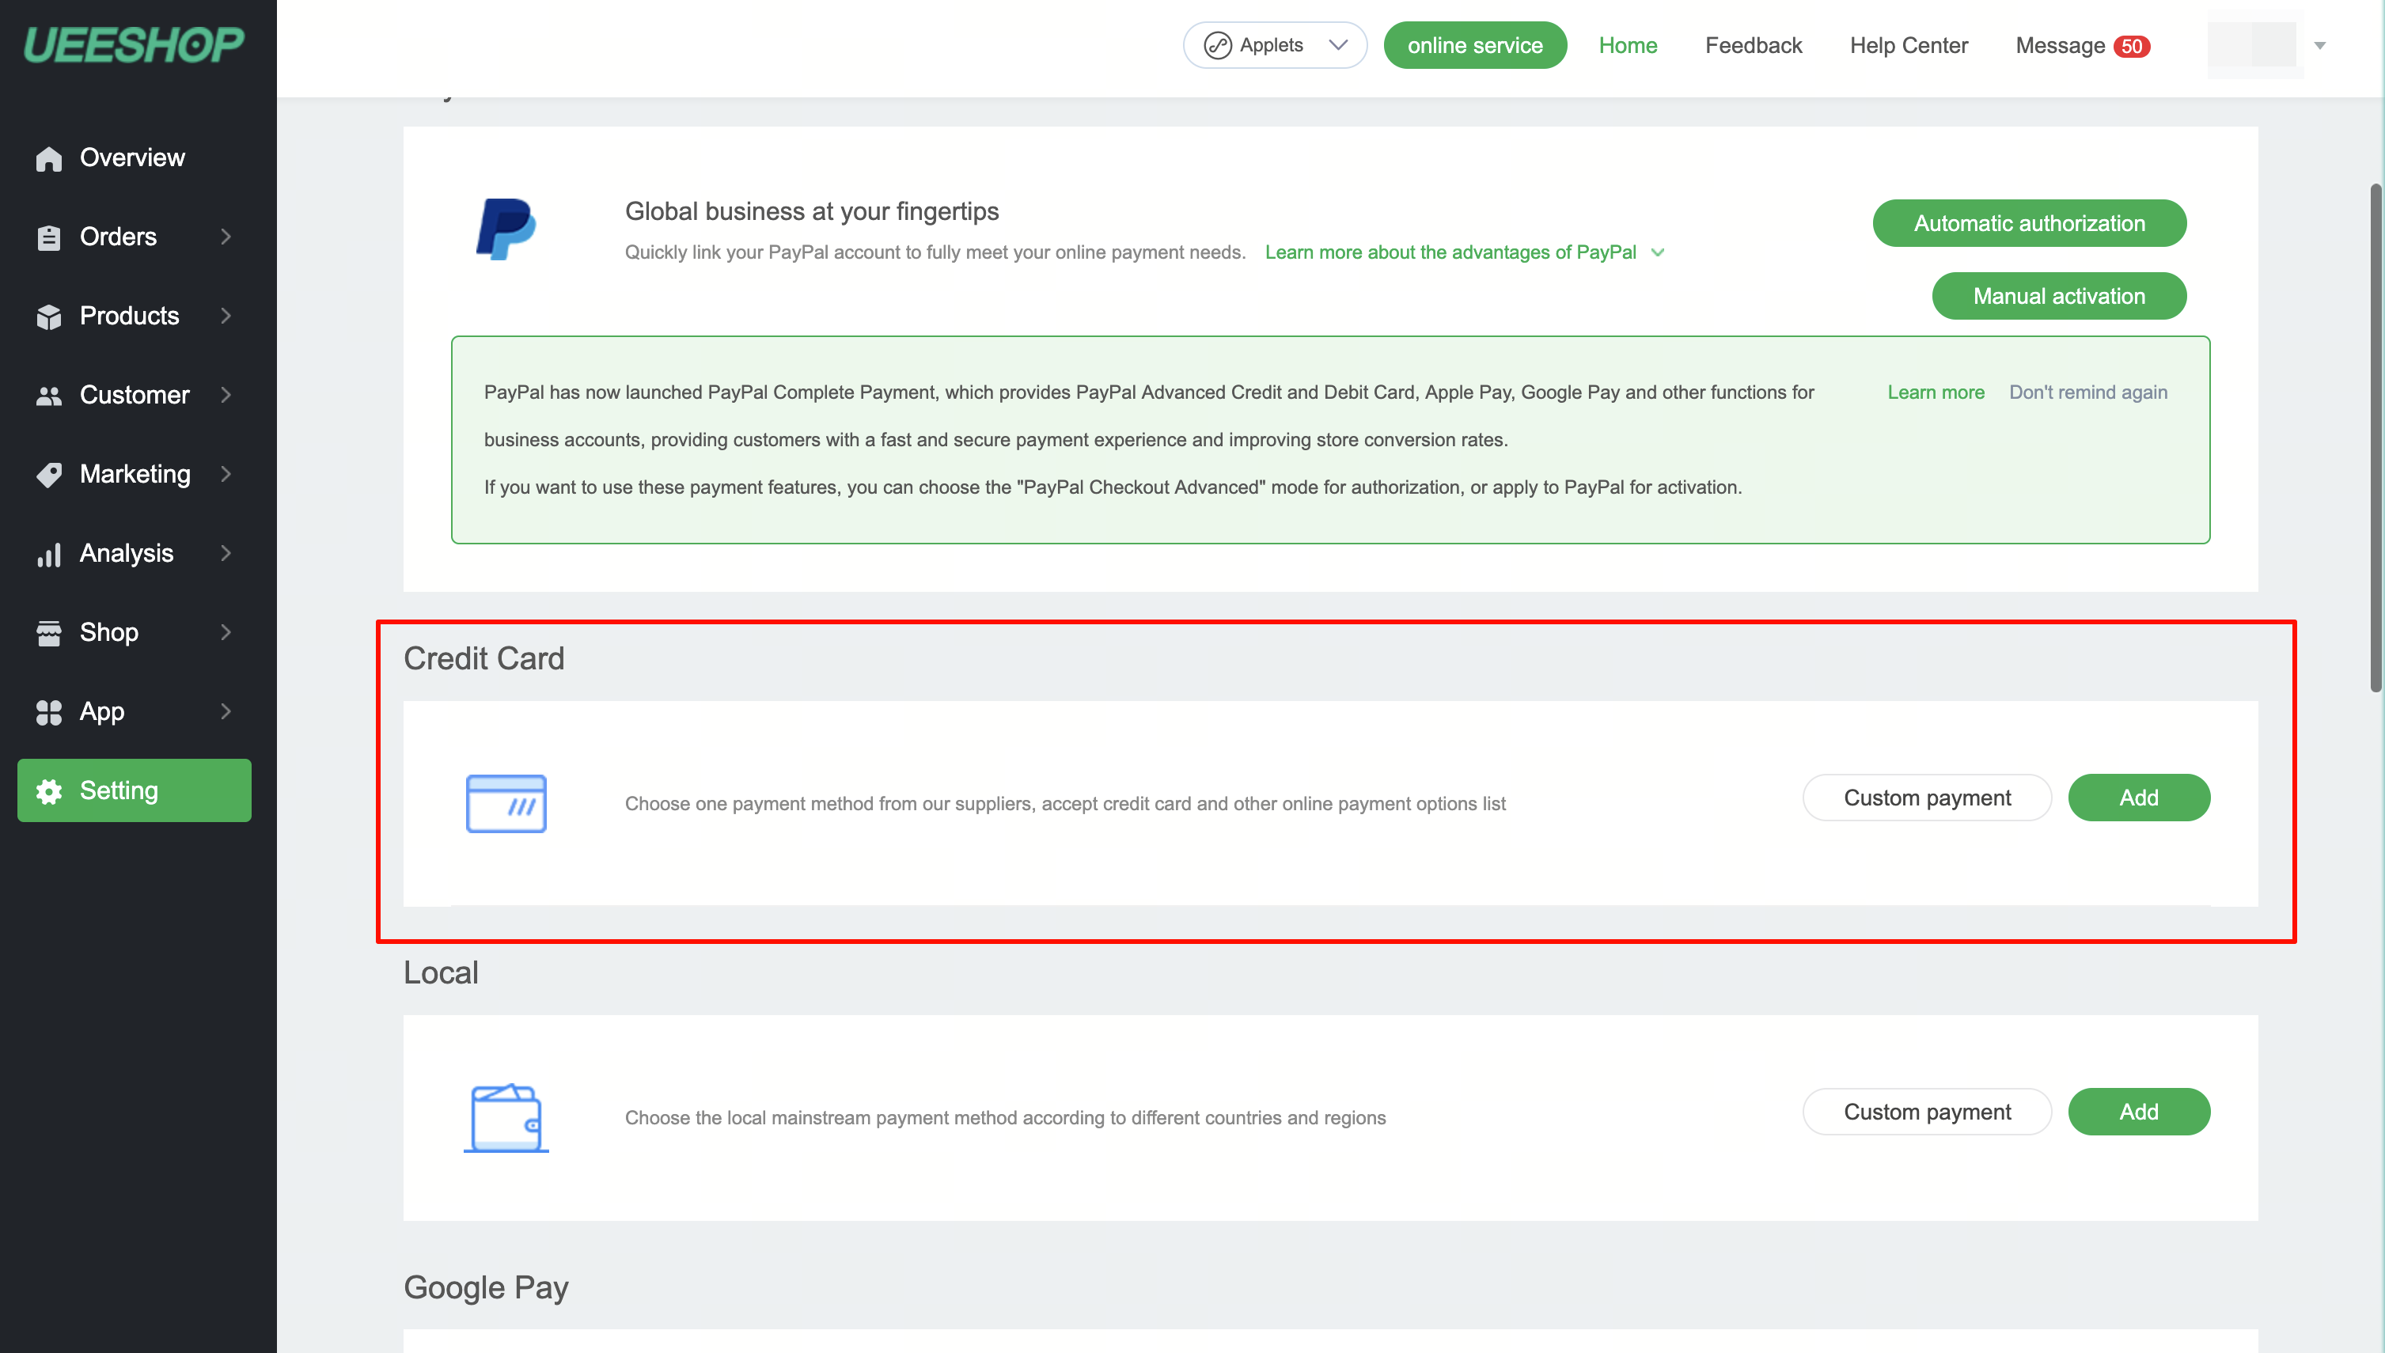
Task: Open Overview from the sidebar home icon
Action: click(x=49, y=159)
